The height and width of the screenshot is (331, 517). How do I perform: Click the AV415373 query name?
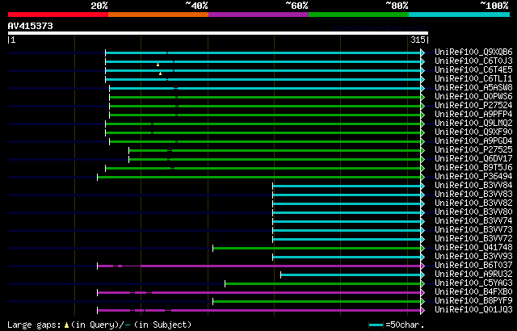[31, 26]
